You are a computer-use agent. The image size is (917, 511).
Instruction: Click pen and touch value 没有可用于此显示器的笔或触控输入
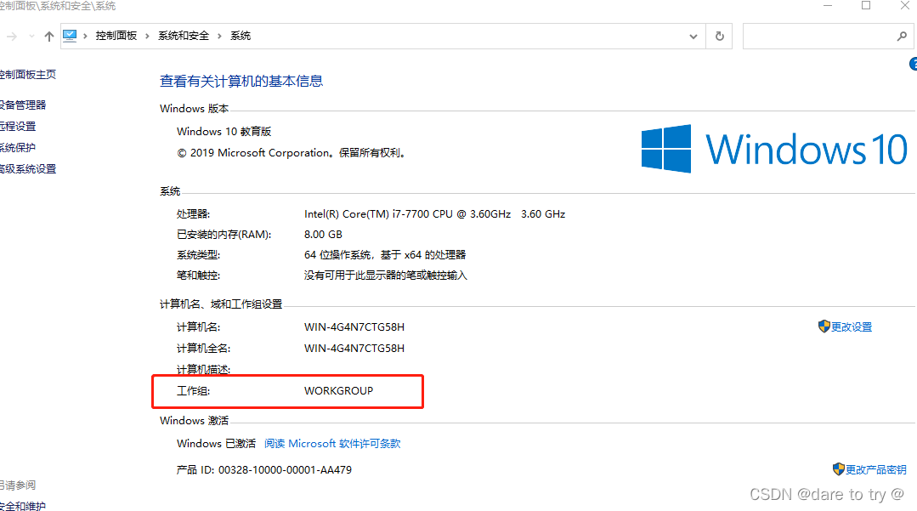pyautogui.click(x=385, y=275)
